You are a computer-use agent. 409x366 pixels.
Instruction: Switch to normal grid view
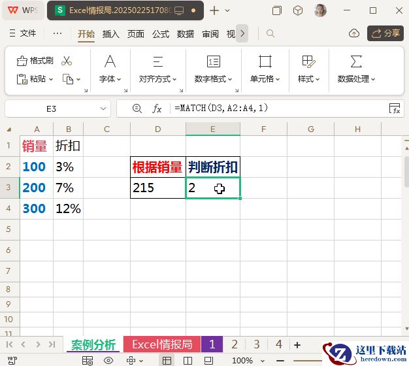pos(167,361)
